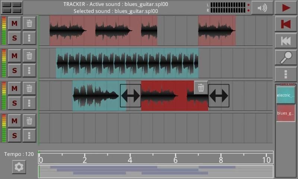This screenshot has height=179, width=298.
Task: Select electric sound in quick bar
Action: pos(286,95)
